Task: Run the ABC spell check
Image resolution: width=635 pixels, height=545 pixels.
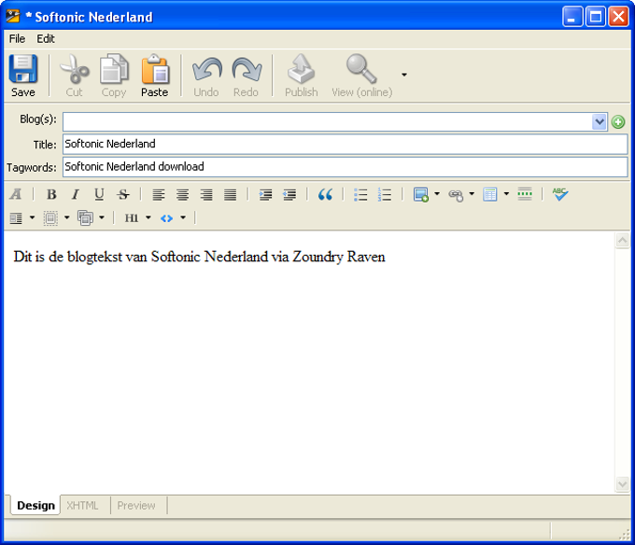Action: (x=560, y=195)
